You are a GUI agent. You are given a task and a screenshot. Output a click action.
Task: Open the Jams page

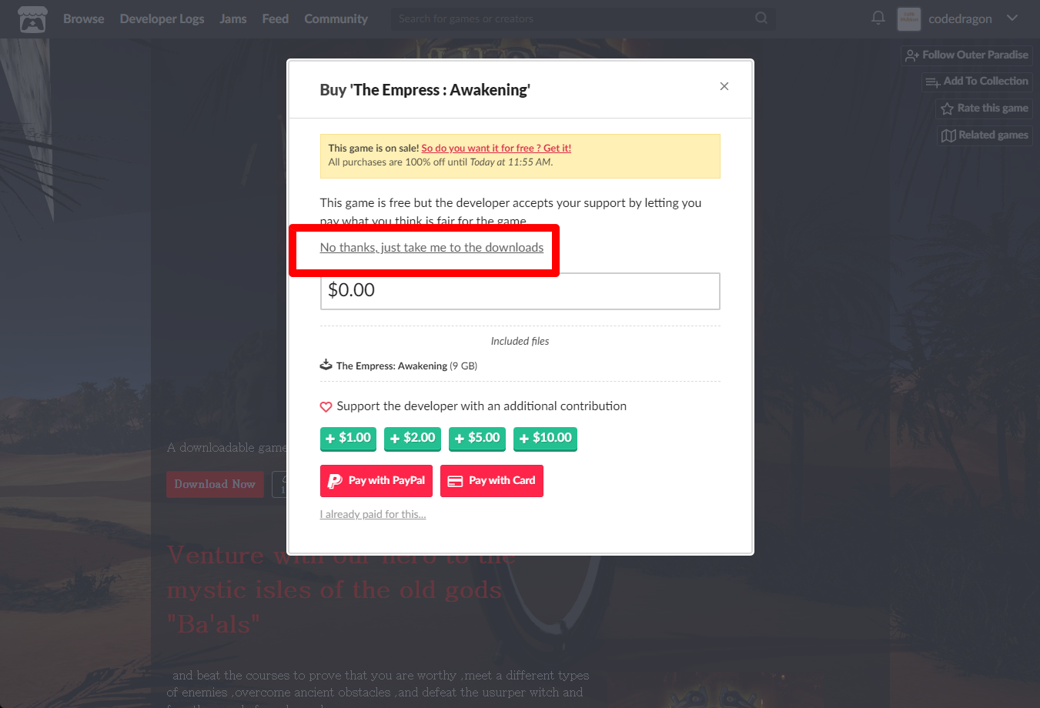[233, 18]
